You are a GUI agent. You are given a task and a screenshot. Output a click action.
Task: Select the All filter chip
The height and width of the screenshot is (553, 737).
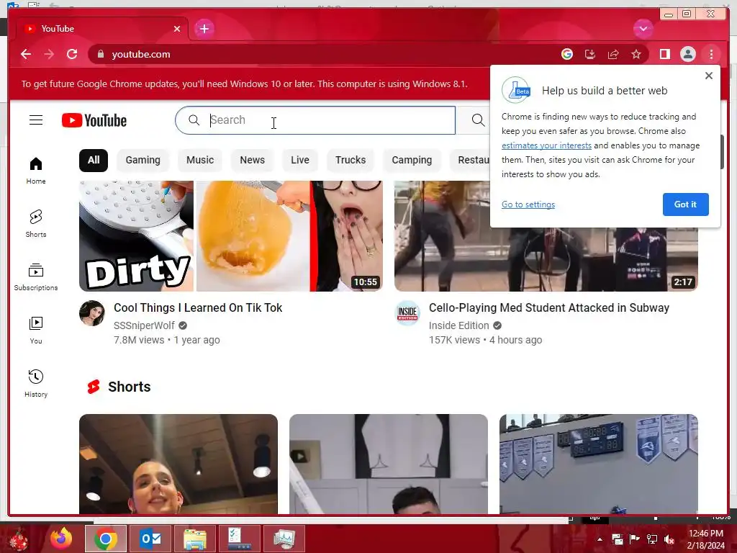[93, 160]
